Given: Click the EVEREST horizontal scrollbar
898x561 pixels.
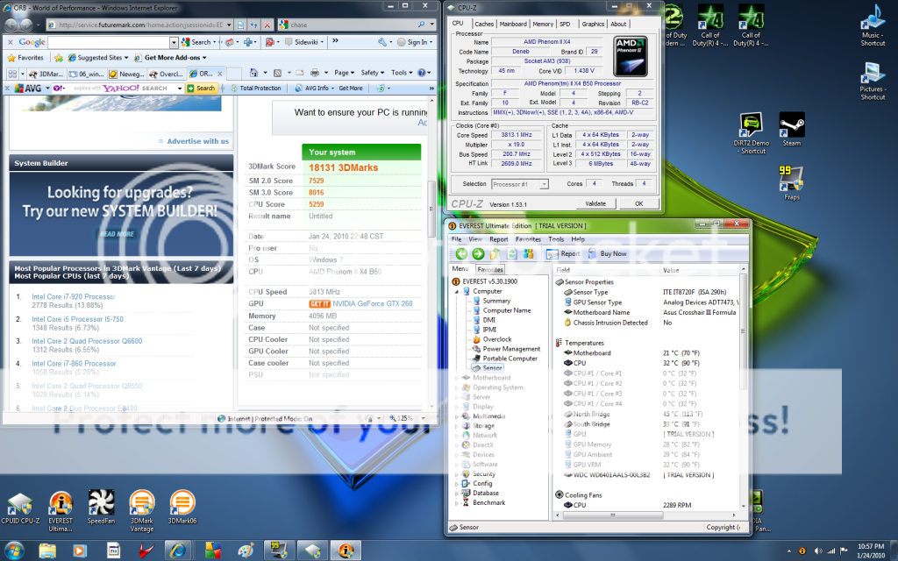Looking at the screenshot, I should (x=613, y=515).
